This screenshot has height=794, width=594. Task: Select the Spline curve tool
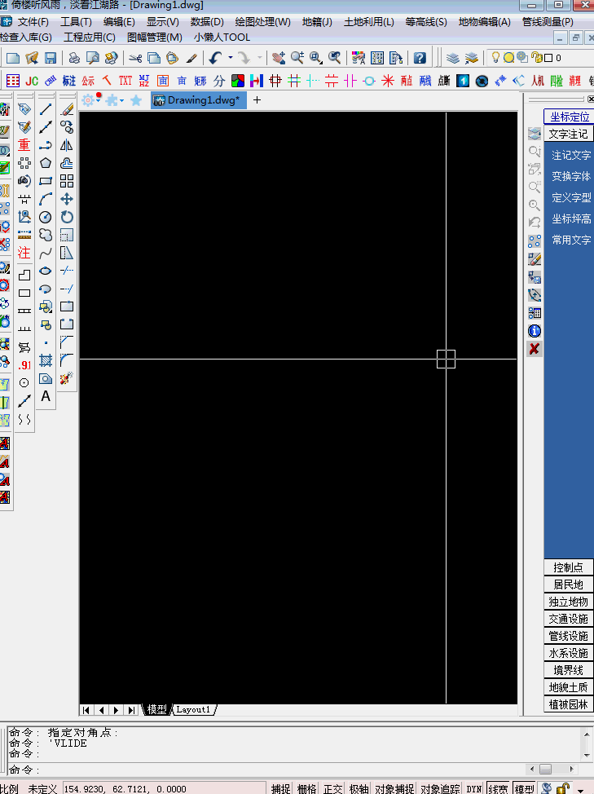[x=46, y=253]
